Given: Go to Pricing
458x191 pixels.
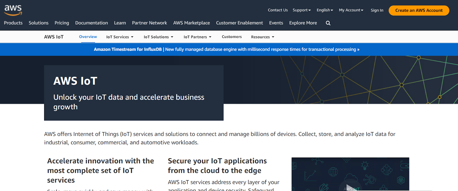Looking at the screenshot, I should point(62,23).
